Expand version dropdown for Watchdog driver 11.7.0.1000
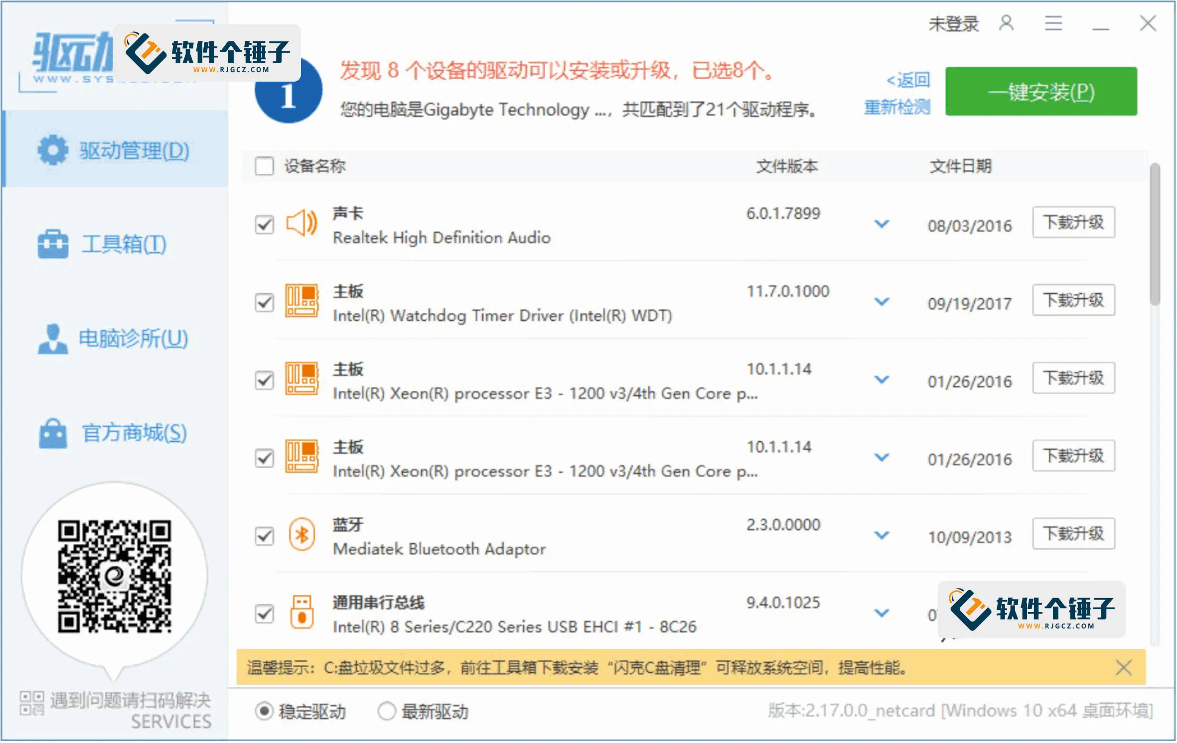 pos(882,302)
